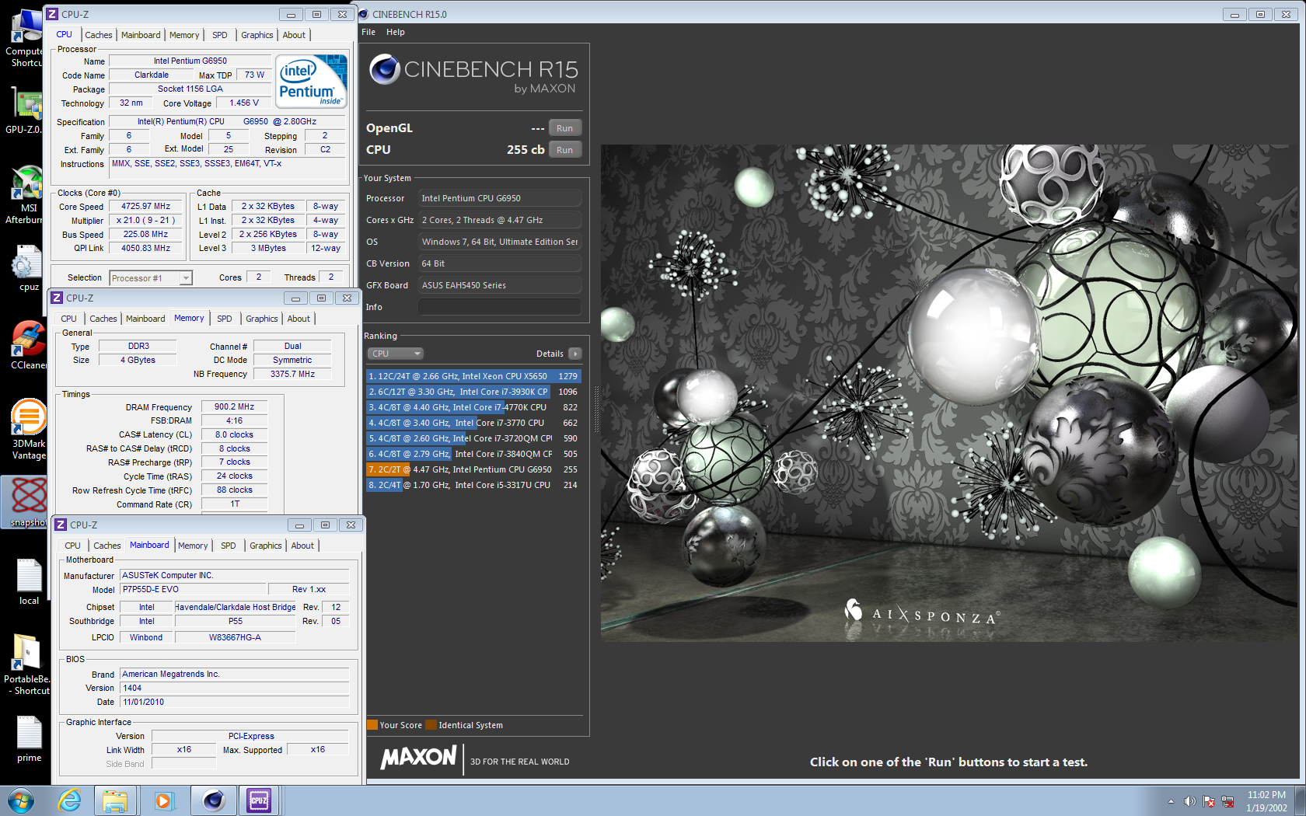Viewport: 1306px width, 816px height.
Task: Select ranking entry Intel Xeon CPU X5650
Action: tap(473, 376)
